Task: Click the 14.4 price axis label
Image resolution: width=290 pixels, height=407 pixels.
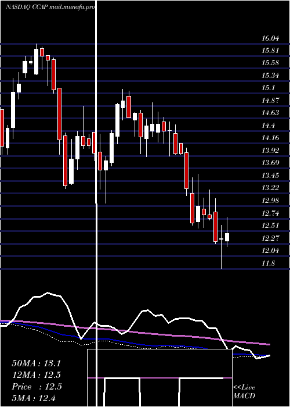Action: (x=268, y=126)
